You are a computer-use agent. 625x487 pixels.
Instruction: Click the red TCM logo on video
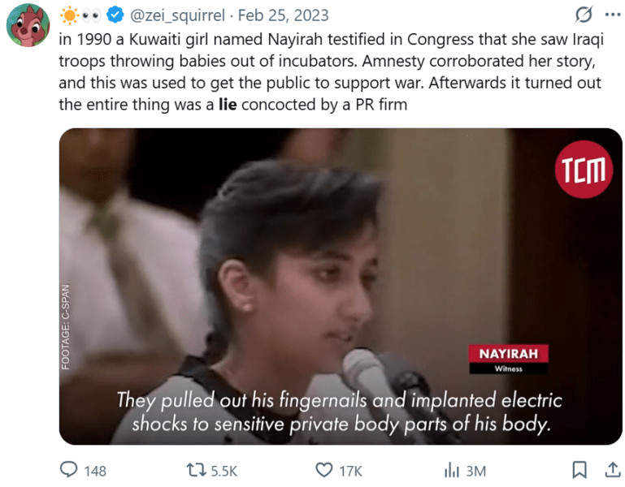(x=584, y=170)
